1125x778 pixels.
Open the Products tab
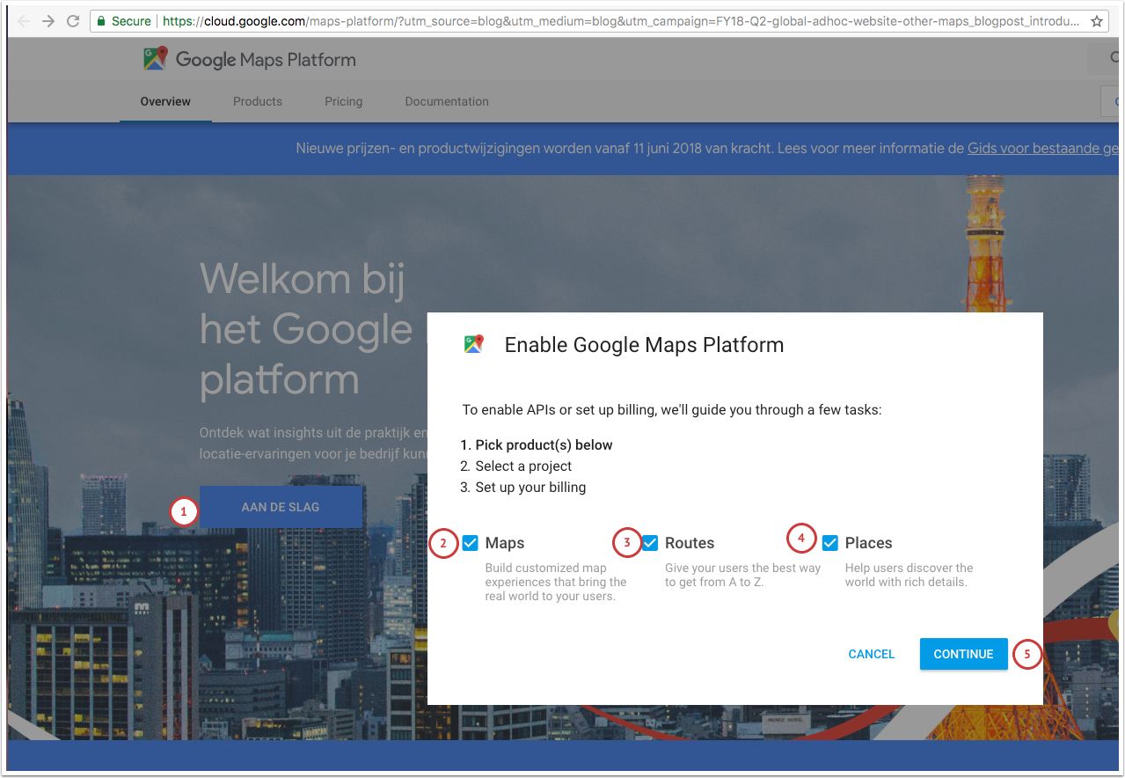[x=258, y=101]
